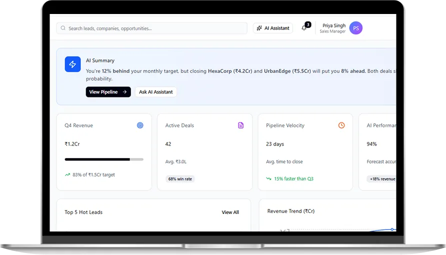
Task: Open View All for Top 5 Hot Leads
Action: [230, 212]
